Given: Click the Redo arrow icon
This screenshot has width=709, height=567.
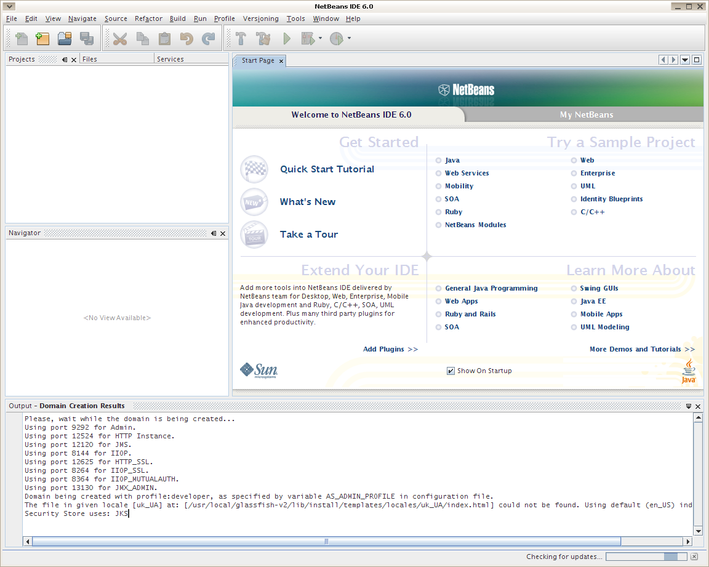Looking at the screenshot, I should pyautogui.click(x=208, y=38).
